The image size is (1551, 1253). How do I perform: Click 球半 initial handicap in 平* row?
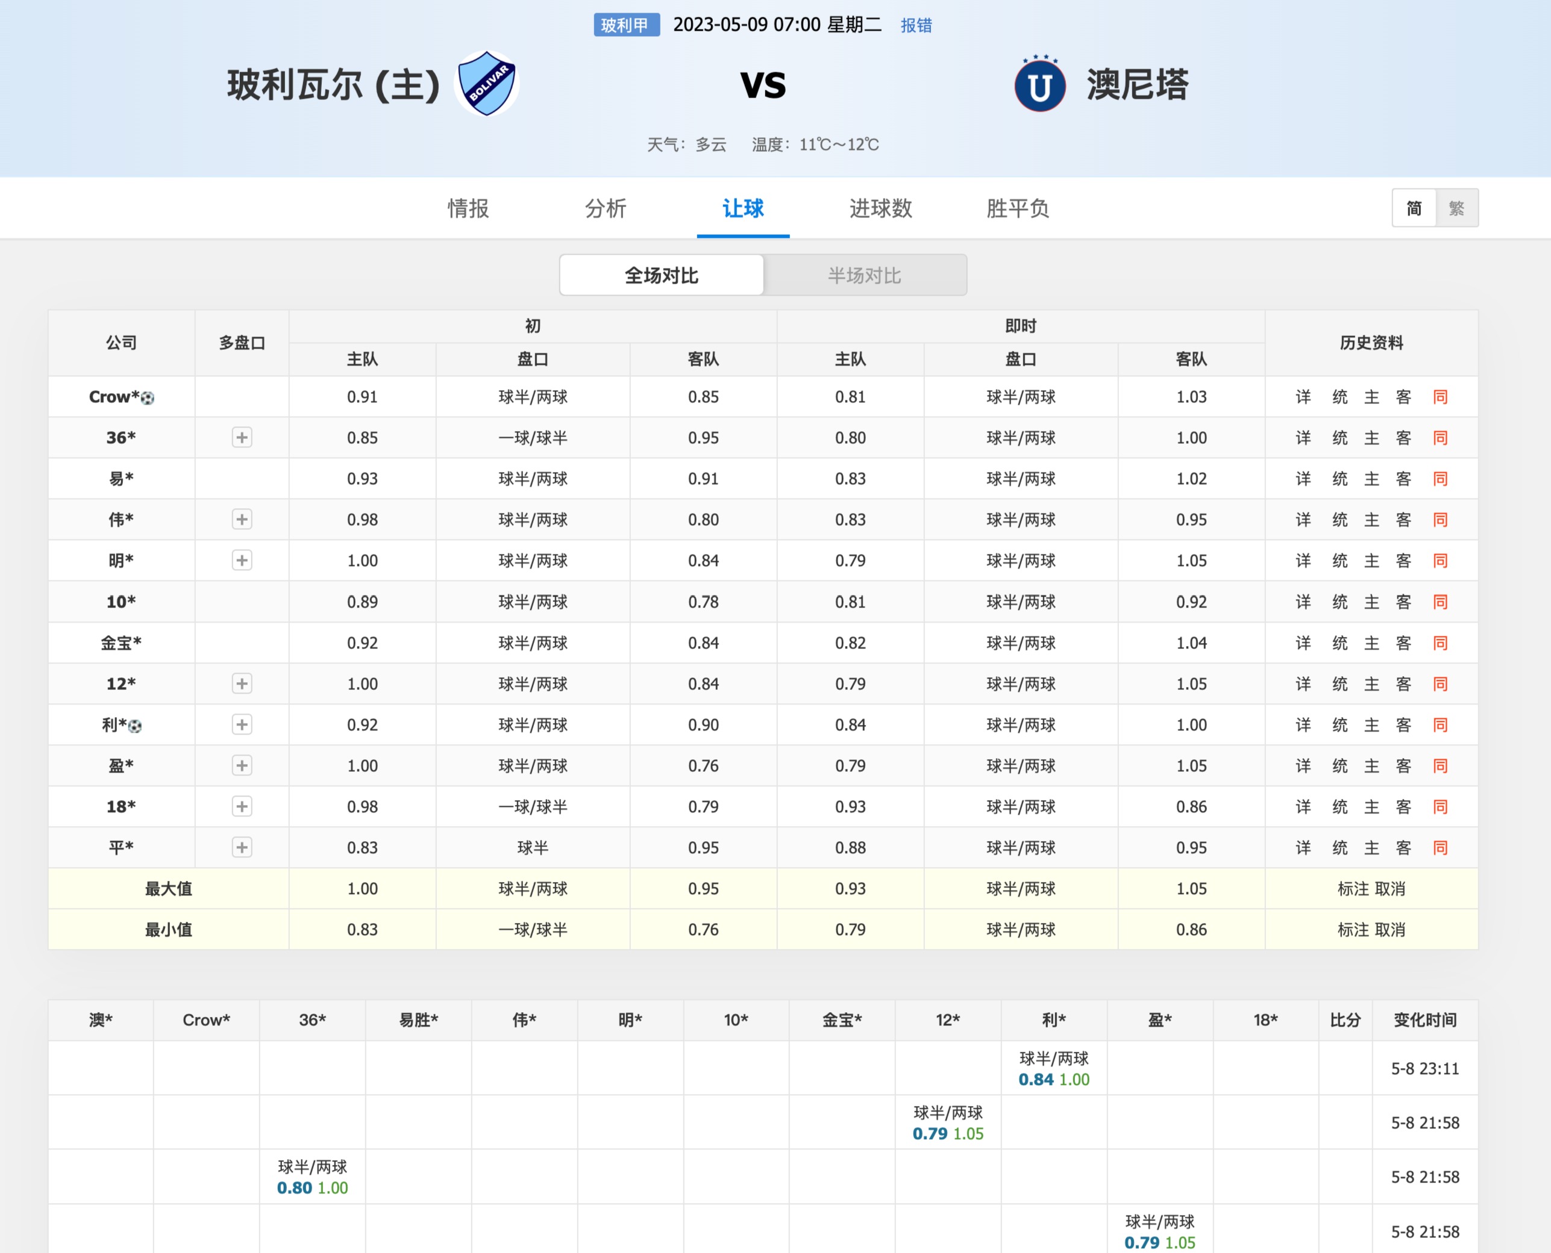(533, 847)
